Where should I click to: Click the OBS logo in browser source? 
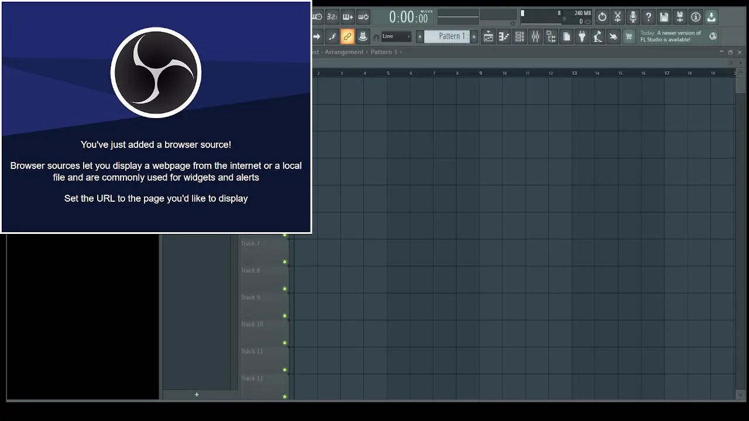(x=156, y=73)
